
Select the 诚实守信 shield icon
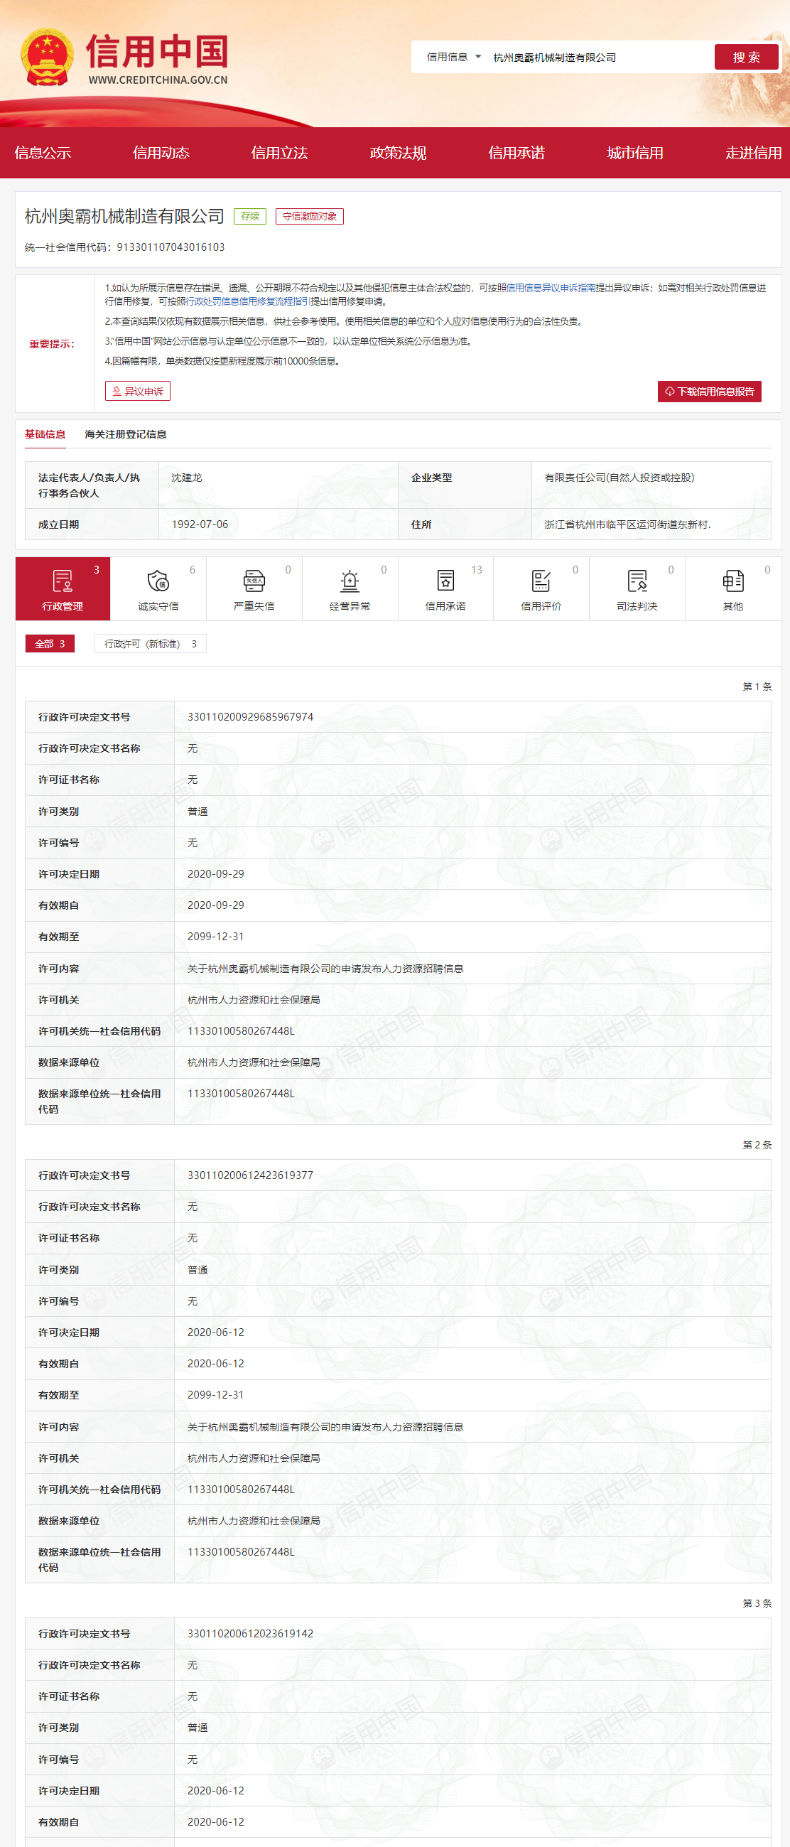(158, 581)
